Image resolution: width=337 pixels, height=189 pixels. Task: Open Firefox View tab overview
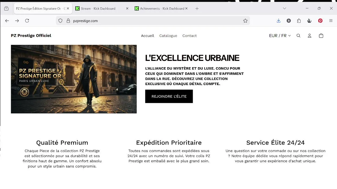(x=6, y=8)
